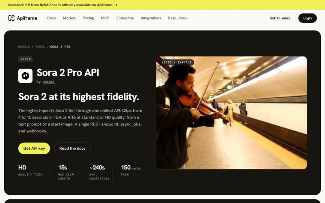The height and width of the screenshot is (203, 325).
Task: Expand the Resources dropdown menu
Action: 178,18
